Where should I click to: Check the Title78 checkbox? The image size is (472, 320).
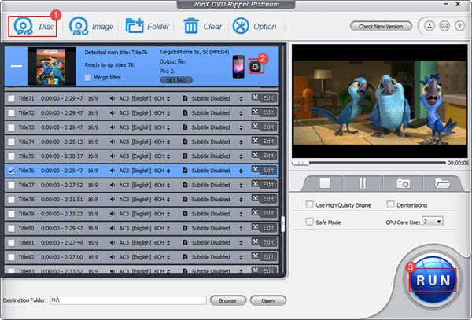[11, 200]
